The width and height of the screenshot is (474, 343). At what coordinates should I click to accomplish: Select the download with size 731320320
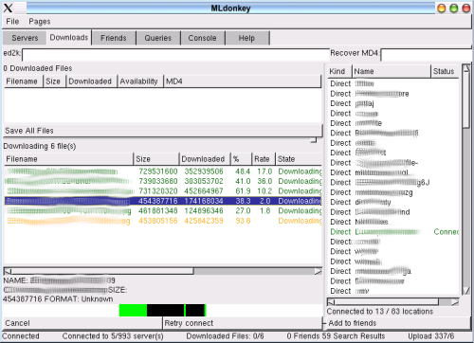tap(163, 191)
